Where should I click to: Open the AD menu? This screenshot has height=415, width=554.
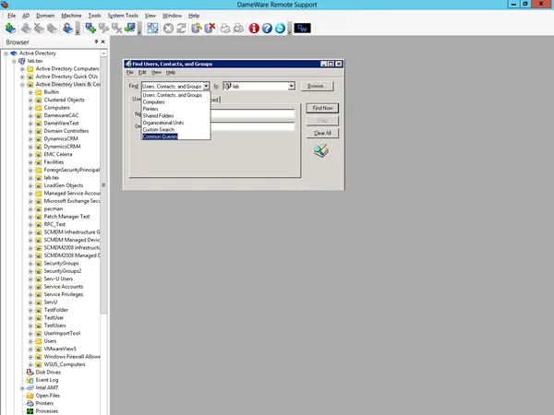tap(26, 16)
